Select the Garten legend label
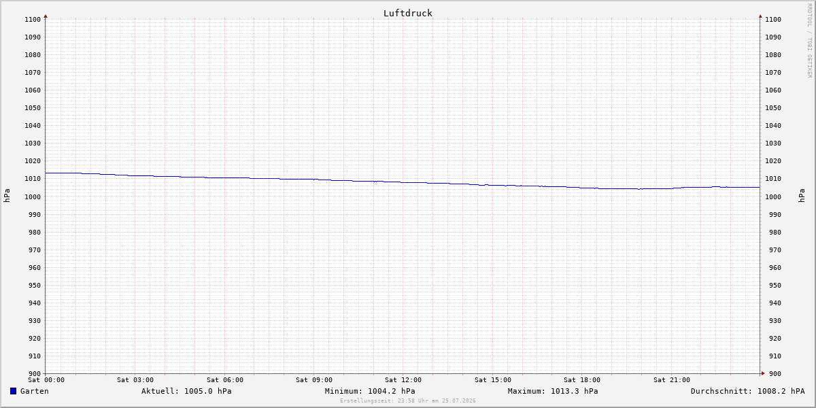Screen dimensions: 816x408 (35, 391)
